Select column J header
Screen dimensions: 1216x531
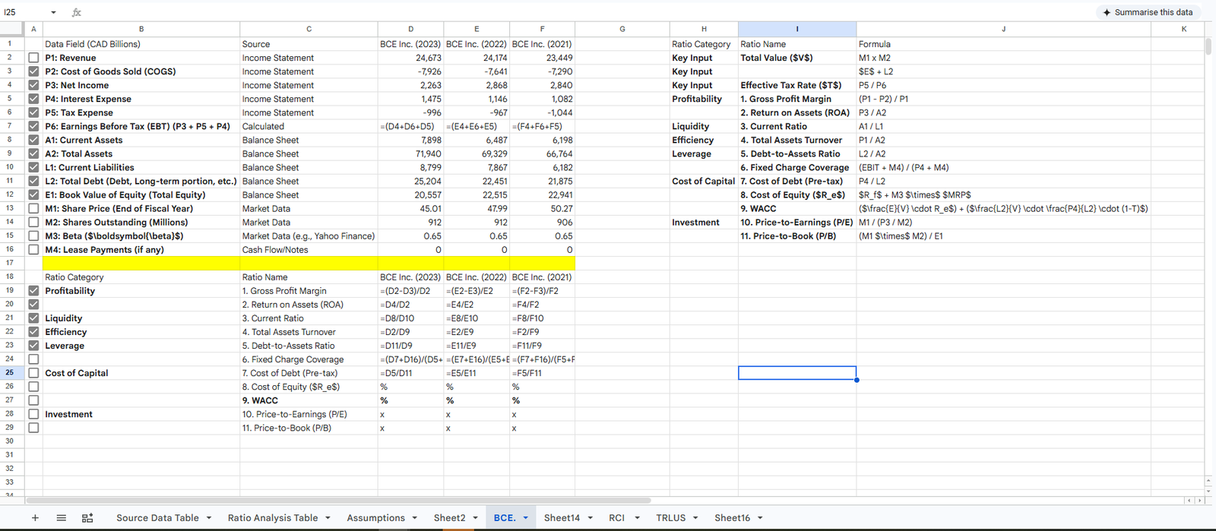coord(1003,29)
